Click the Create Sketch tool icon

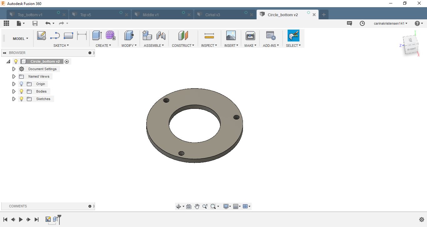tap(41, 36)
